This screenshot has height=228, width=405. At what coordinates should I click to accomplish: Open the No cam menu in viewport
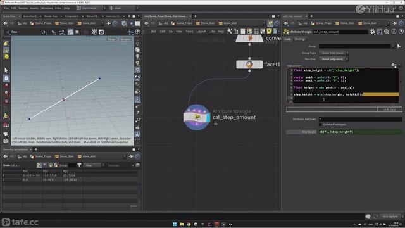125,39
